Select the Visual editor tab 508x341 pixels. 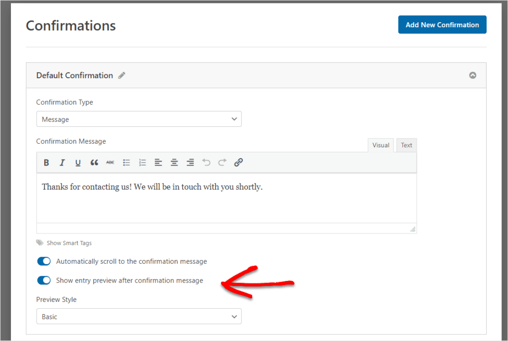[381, 145]
